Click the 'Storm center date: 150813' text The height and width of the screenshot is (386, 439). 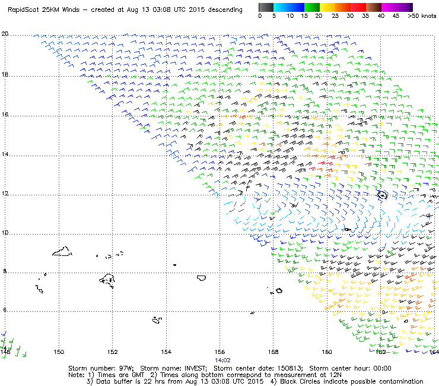pyautogui.click(x=258, y=368)
